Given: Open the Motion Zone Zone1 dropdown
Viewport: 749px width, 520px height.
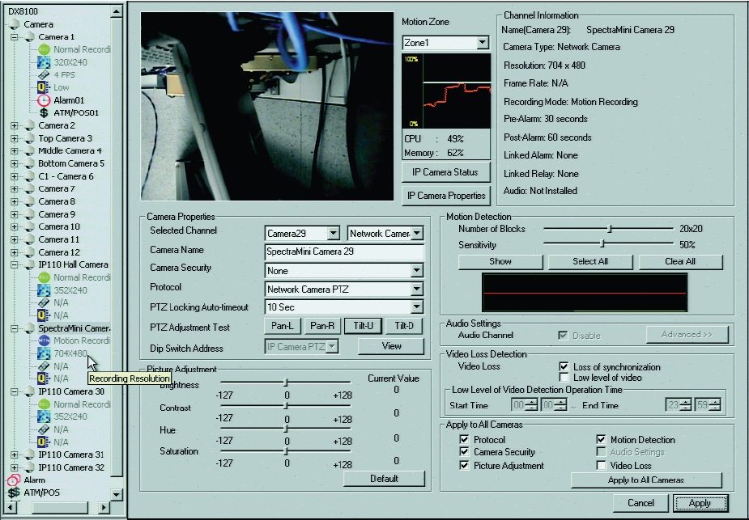Looking at the screenshot, I should 483,43.
